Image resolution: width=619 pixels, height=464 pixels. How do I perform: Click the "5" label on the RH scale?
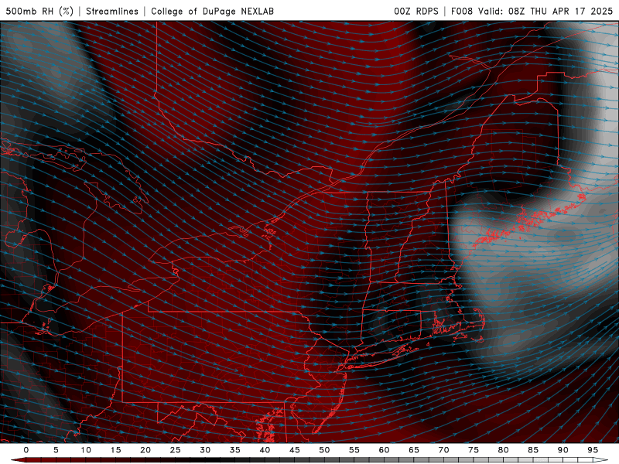[x=56, y=450]
